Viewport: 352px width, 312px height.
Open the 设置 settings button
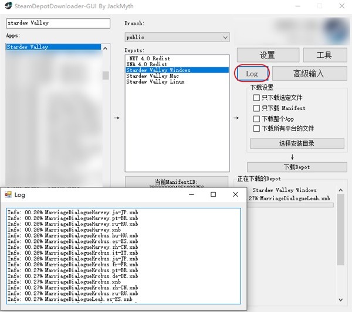(x=268, y=55)
